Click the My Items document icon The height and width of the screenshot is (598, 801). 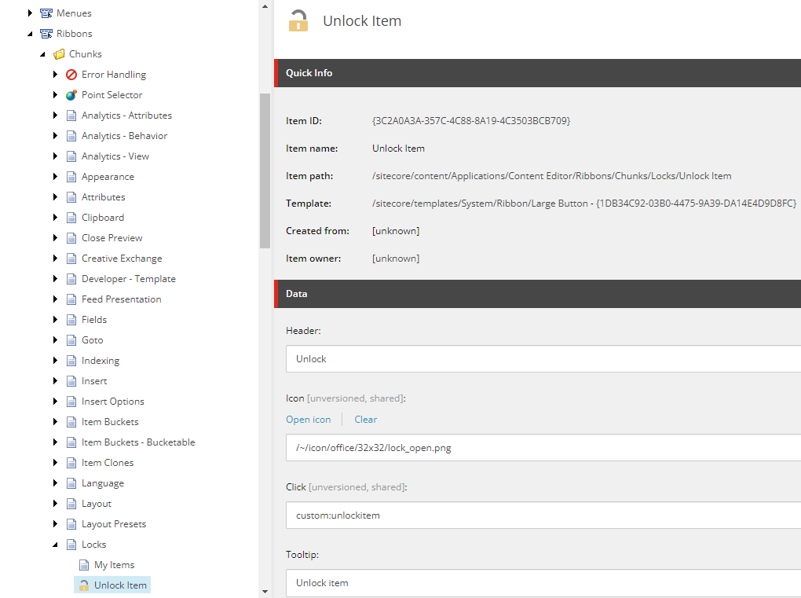coord(84,565)
